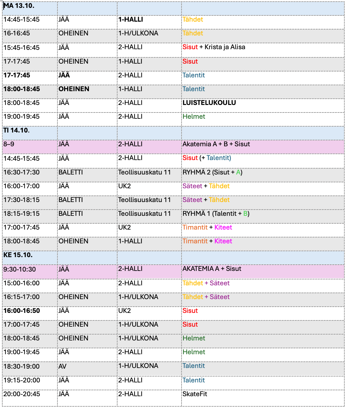Select the Sisut (+ Talentit) cell

(207, 158)
